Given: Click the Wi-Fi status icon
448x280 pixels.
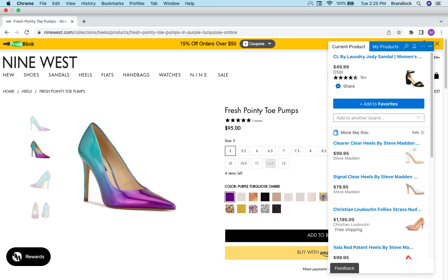Looking at the screenshot, I should (329, 3).
